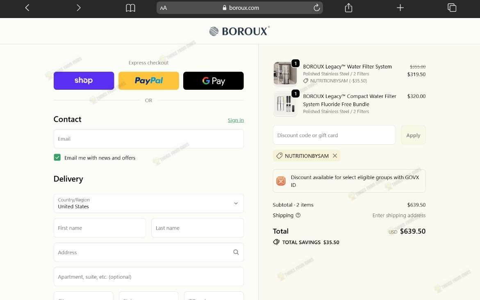Open the Compact Water Filter bundle thumbnail
Screen dimensions: 480x300
(285, 103)
